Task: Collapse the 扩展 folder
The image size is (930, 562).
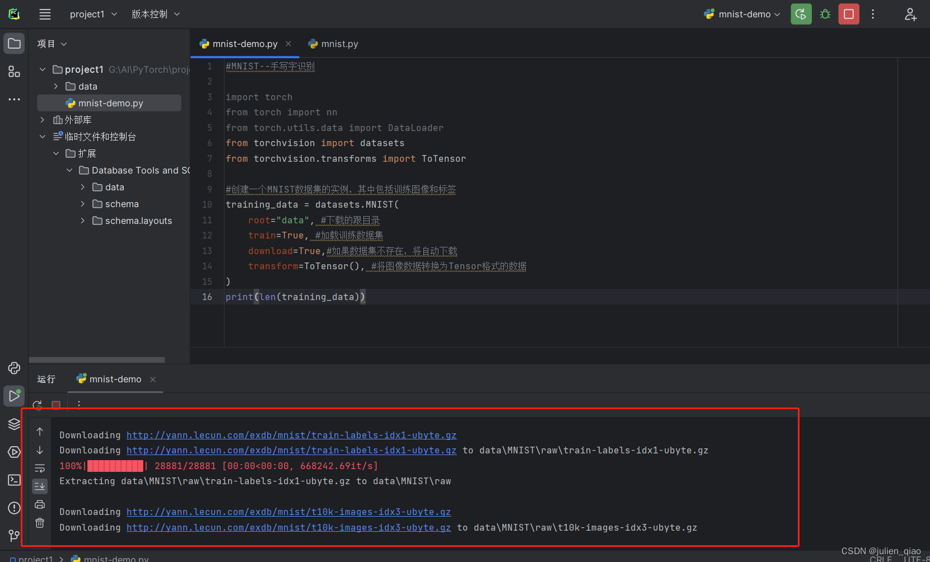Action: (56, 153)
